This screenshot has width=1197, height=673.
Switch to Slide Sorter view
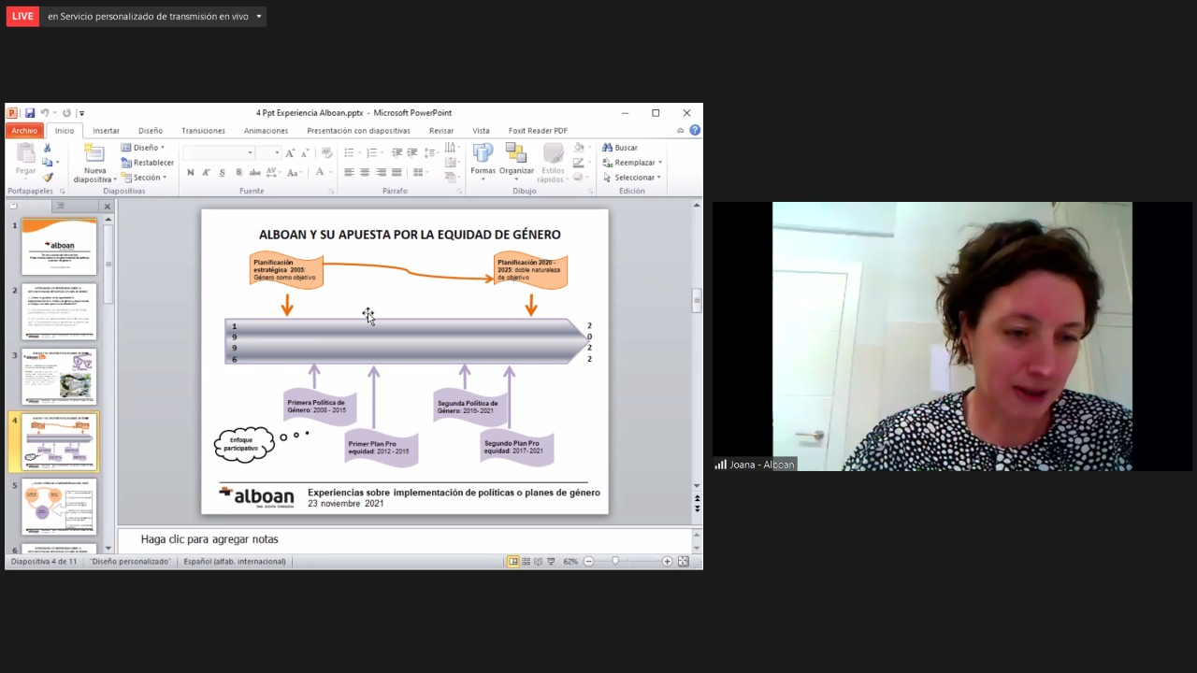[526, 562]
